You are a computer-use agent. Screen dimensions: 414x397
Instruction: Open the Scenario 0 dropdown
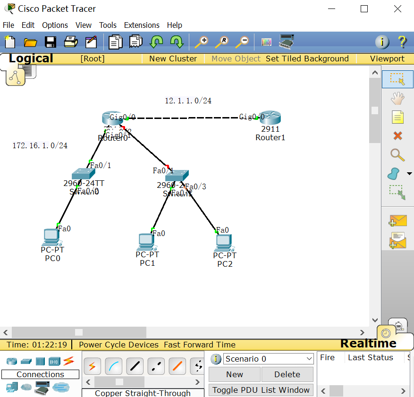268,359
